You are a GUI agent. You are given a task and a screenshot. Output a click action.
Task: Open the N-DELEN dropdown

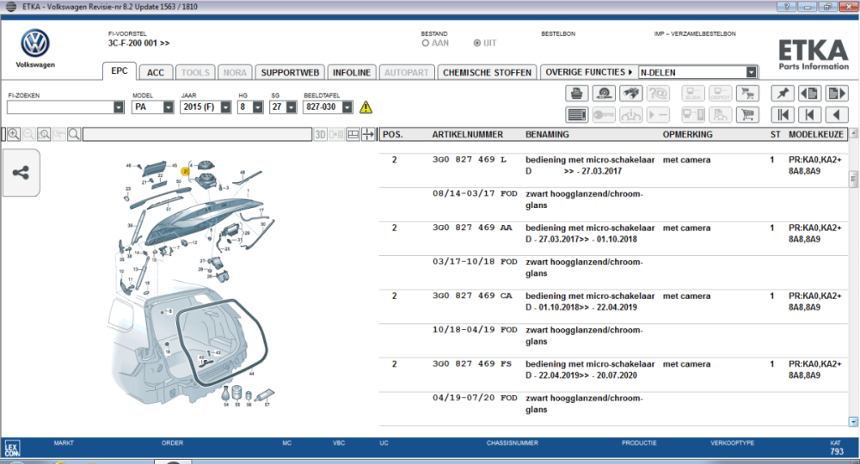(752, 72)
